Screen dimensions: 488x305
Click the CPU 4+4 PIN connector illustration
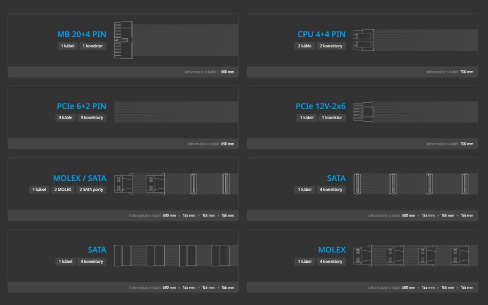point(364,40)
